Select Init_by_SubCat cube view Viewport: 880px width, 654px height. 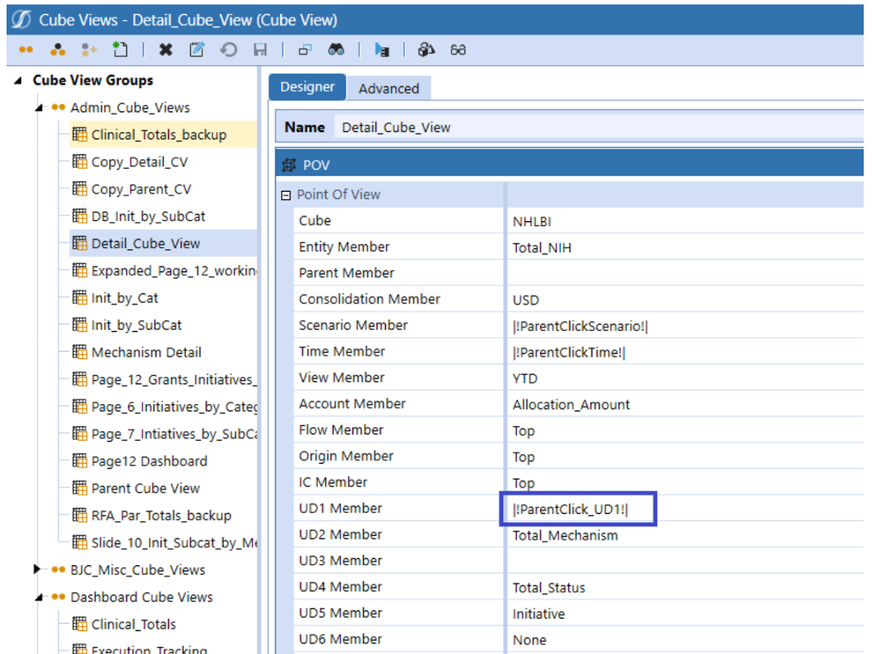(137, 326)
